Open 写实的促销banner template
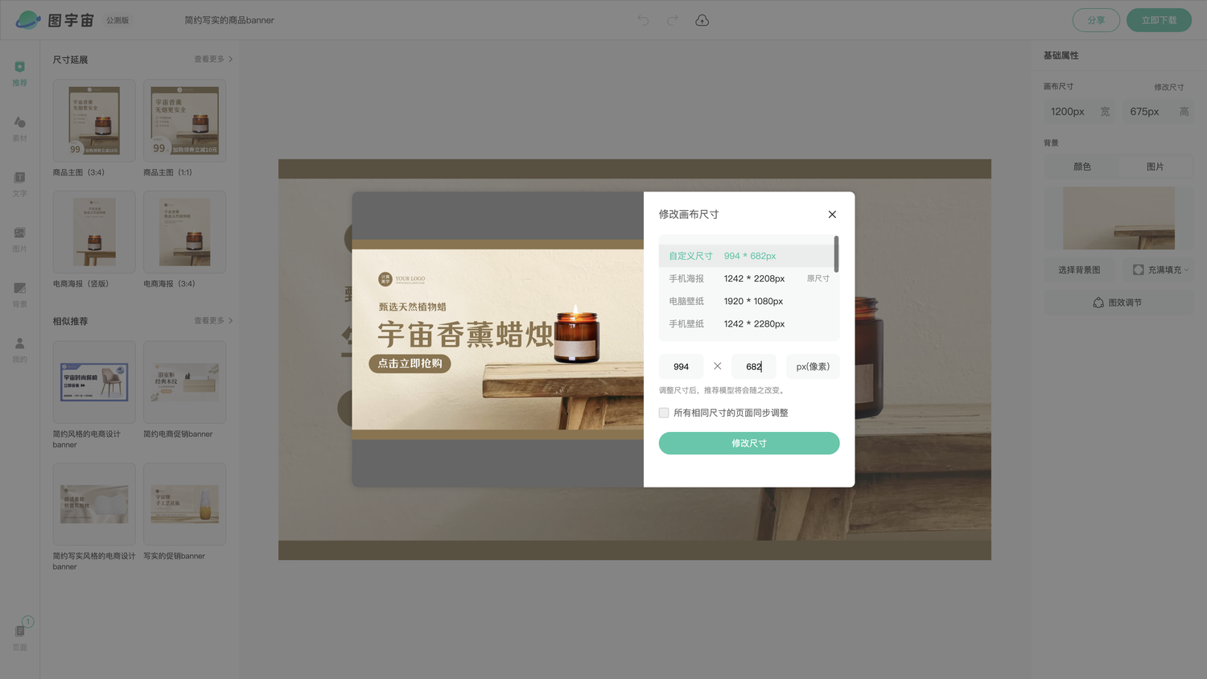 (x=184, y=504)
